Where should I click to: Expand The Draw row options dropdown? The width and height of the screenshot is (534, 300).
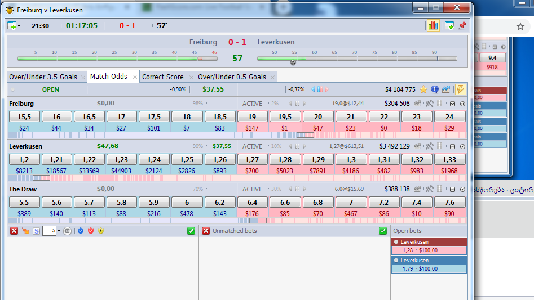point(452,189)
